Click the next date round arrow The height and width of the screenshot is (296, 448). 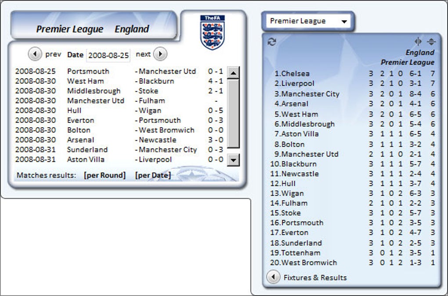click(160, 54)
